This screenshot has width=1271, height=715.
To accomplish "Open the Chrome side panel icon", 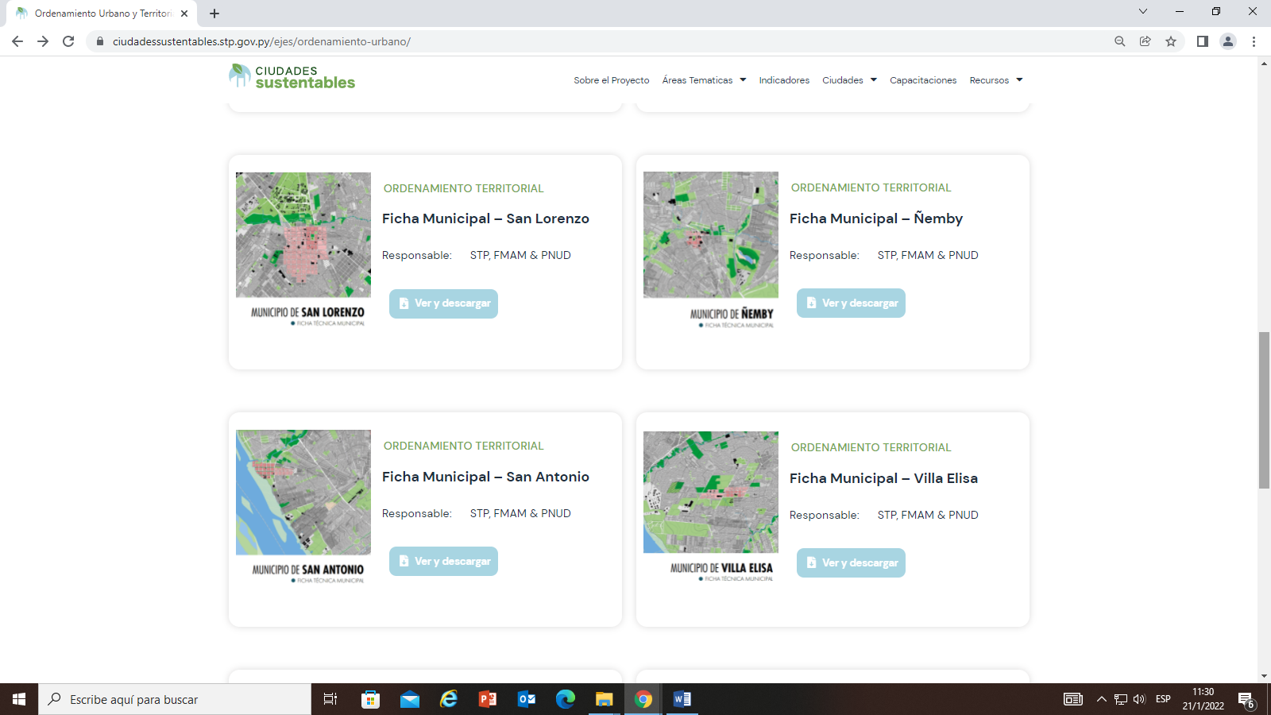I will pos(1202,41).
